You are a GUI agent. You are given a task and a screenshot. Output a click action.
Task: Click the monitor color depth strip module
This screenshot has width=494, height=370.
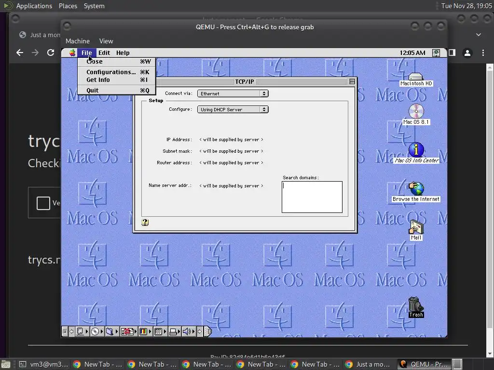(x=146, y=331)
